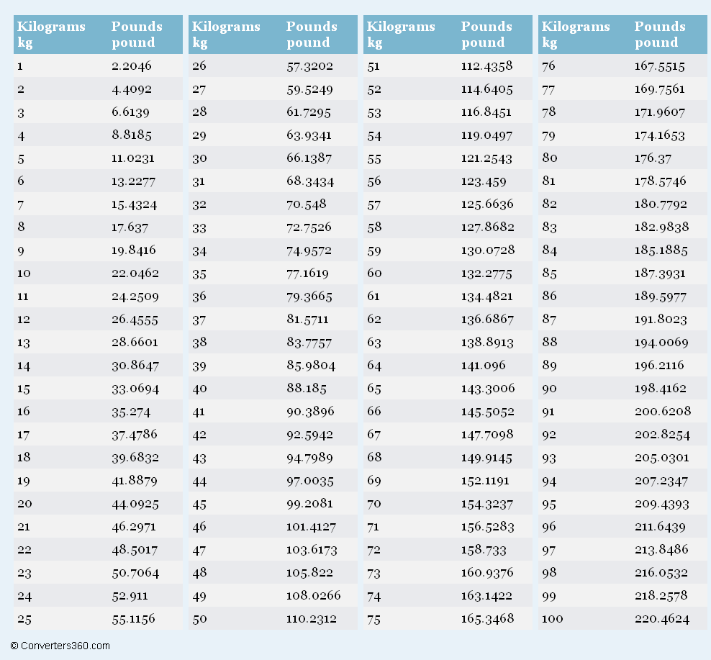Select the 220.4624 pounds value
711x660 pixels.
pyautogui.click(x=661, y=619)
